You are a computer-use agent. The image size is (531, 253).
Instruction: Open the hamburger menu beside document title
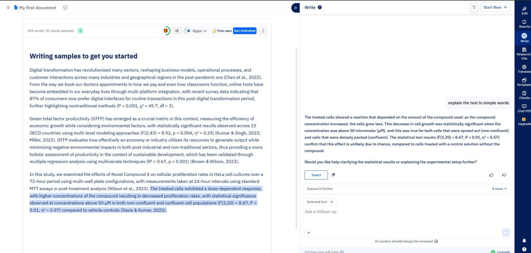pos(8,8)
